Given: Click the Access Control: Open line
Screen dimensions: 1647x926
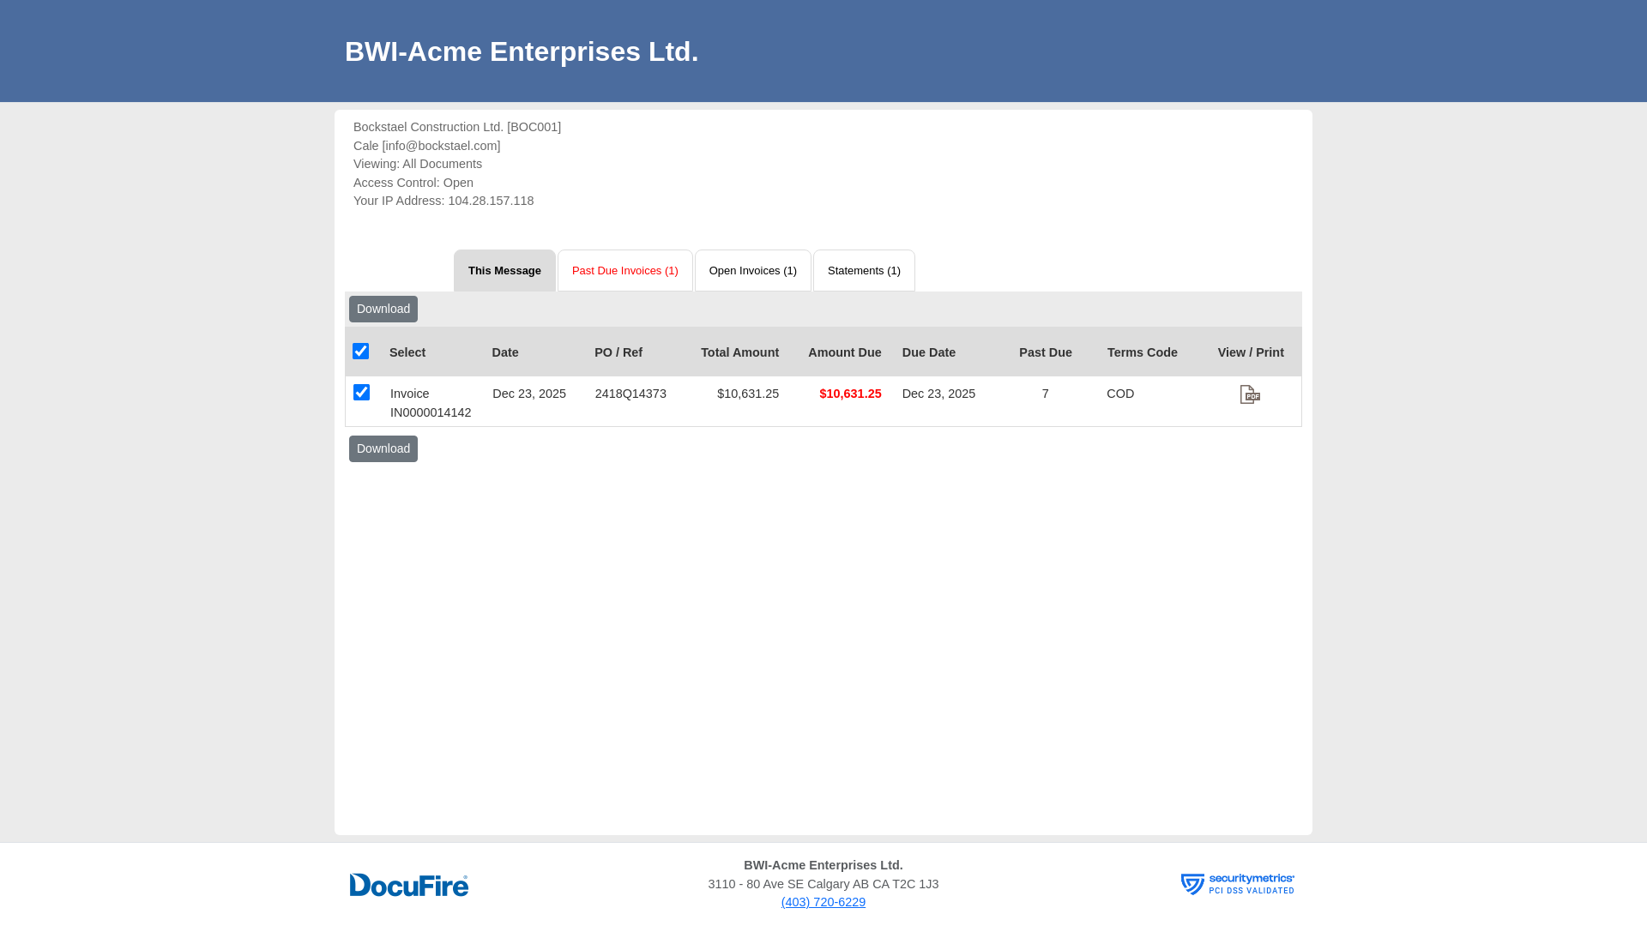Looking at the screenshot, I should click(x=413, y=183).
